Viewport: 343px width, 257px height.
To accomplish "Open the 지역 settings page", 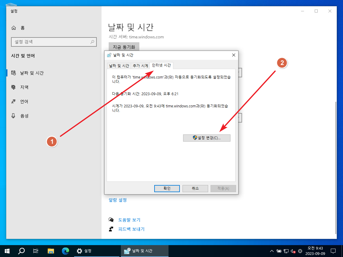I will pos(54,87).
